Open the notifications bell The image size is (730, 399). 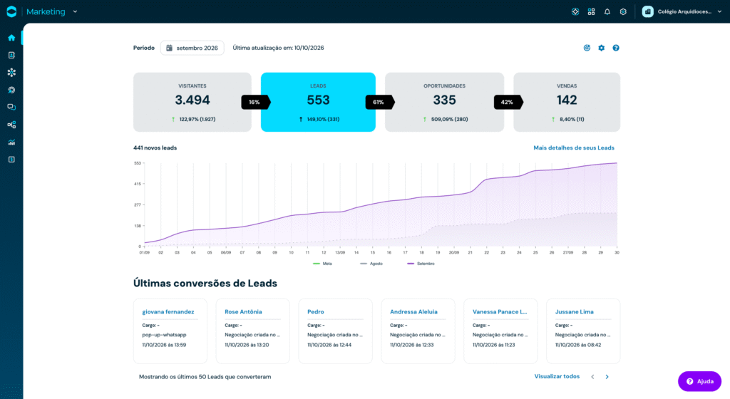tap(607, 11)
